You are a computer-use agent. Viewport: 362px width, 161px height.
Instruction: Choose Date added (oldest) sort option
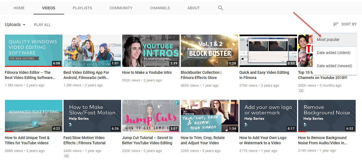pos(335,53)
